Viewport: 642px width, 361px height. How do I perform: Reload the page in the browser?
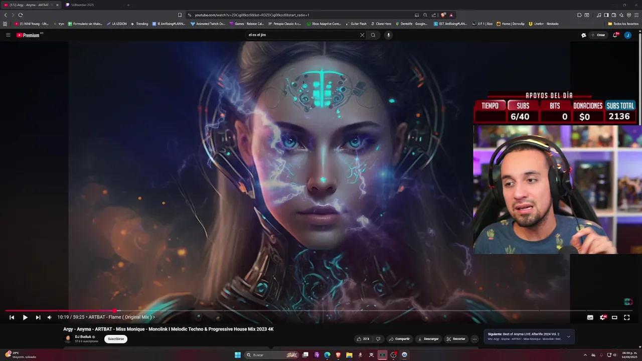[21, 15]
